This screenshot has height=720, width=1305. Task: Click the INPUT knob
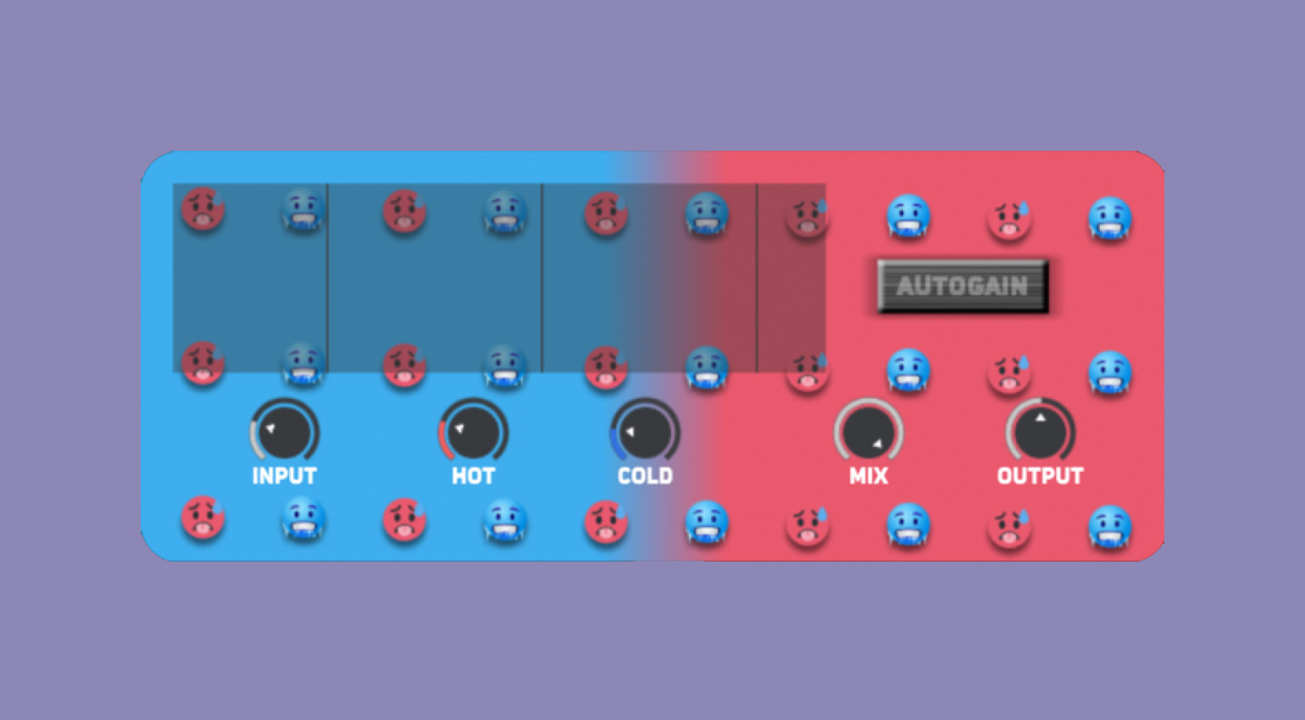(284, 431)
